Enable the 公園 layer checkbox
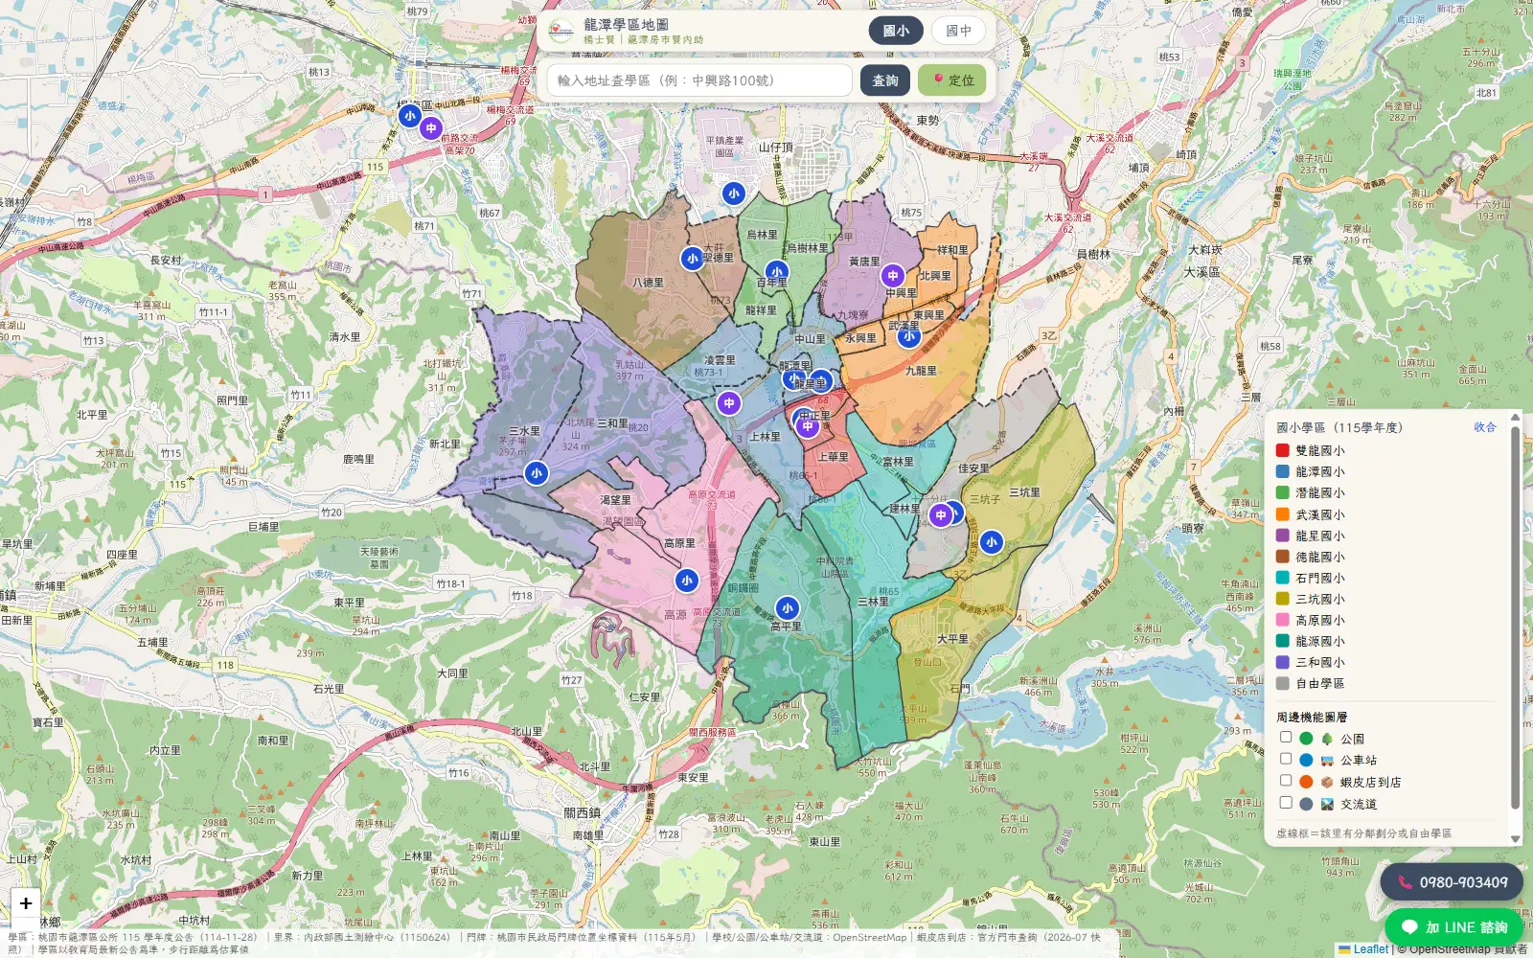 [x=1286, y=737]
